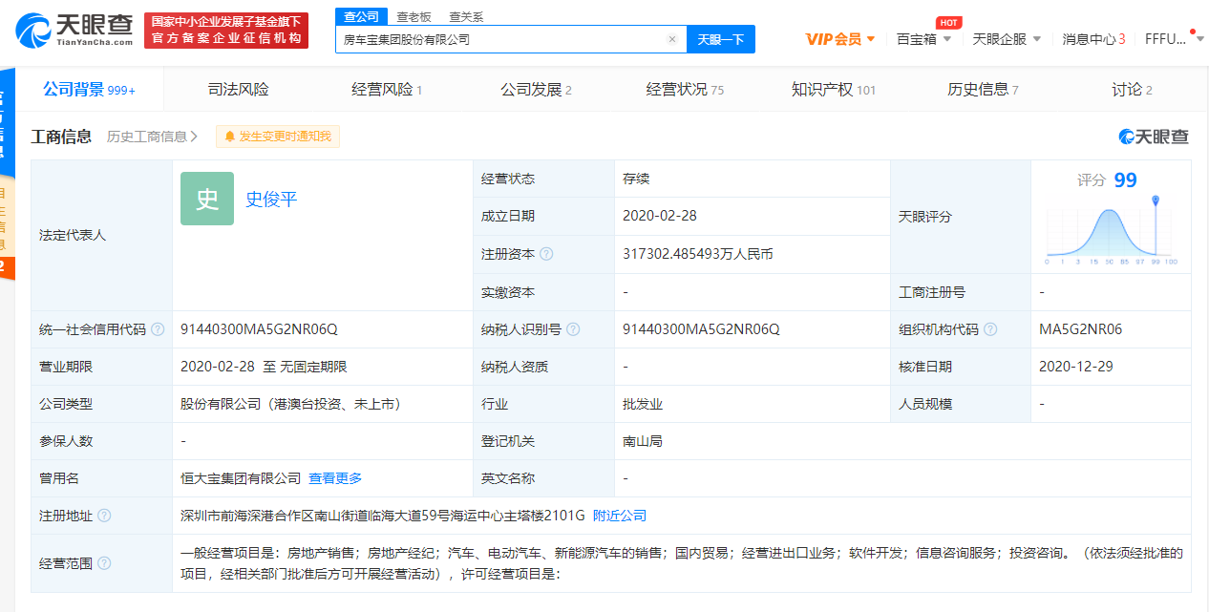Open the 公司背景 tab
This screenshot has height=612, width=1209.
coord(89,90)
